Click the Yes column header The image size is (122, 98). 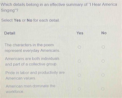tap(80, 33)
